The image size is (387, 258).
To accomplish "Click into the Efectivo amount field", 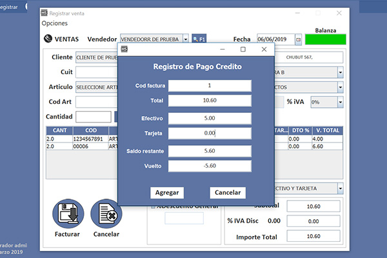I will (210, 119).
